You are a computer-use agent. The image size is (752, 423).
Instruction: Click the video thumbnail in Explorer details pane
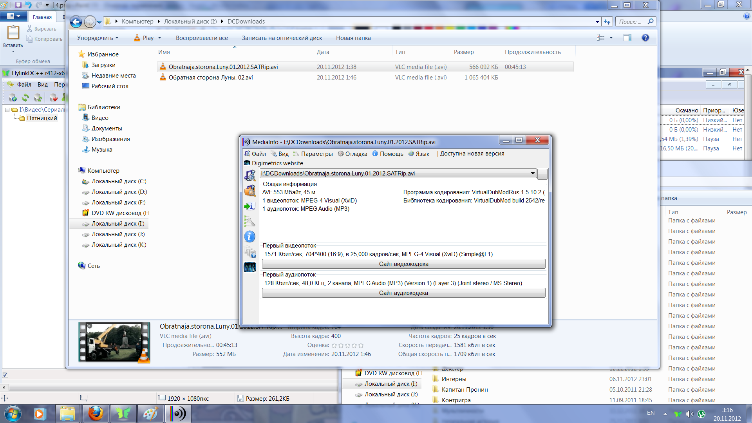click(x=114, y=342)
